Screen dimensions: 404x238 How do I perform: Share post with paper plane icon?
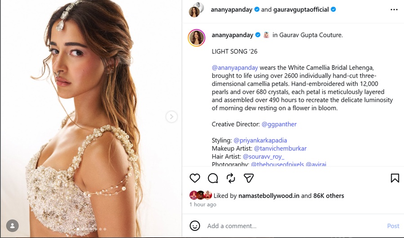(249, 178)
